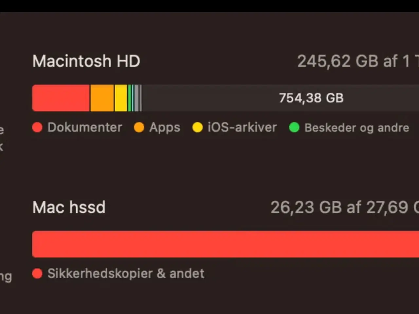Click the Sikkerhedskopier & andet label

click(x=126, y=273)
